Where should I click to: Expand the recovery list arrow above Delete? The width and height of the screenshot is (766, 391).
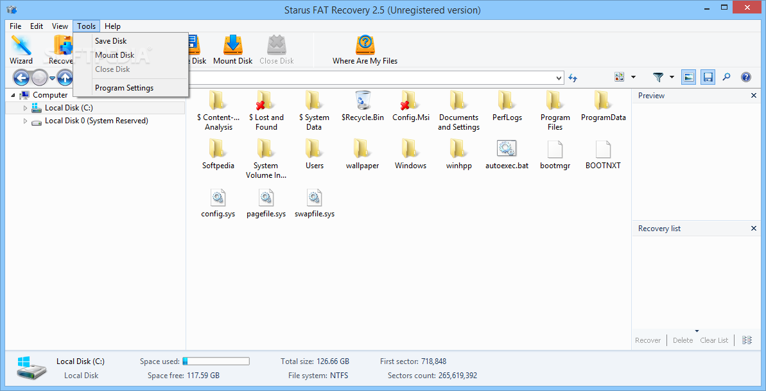pos(697,331)
